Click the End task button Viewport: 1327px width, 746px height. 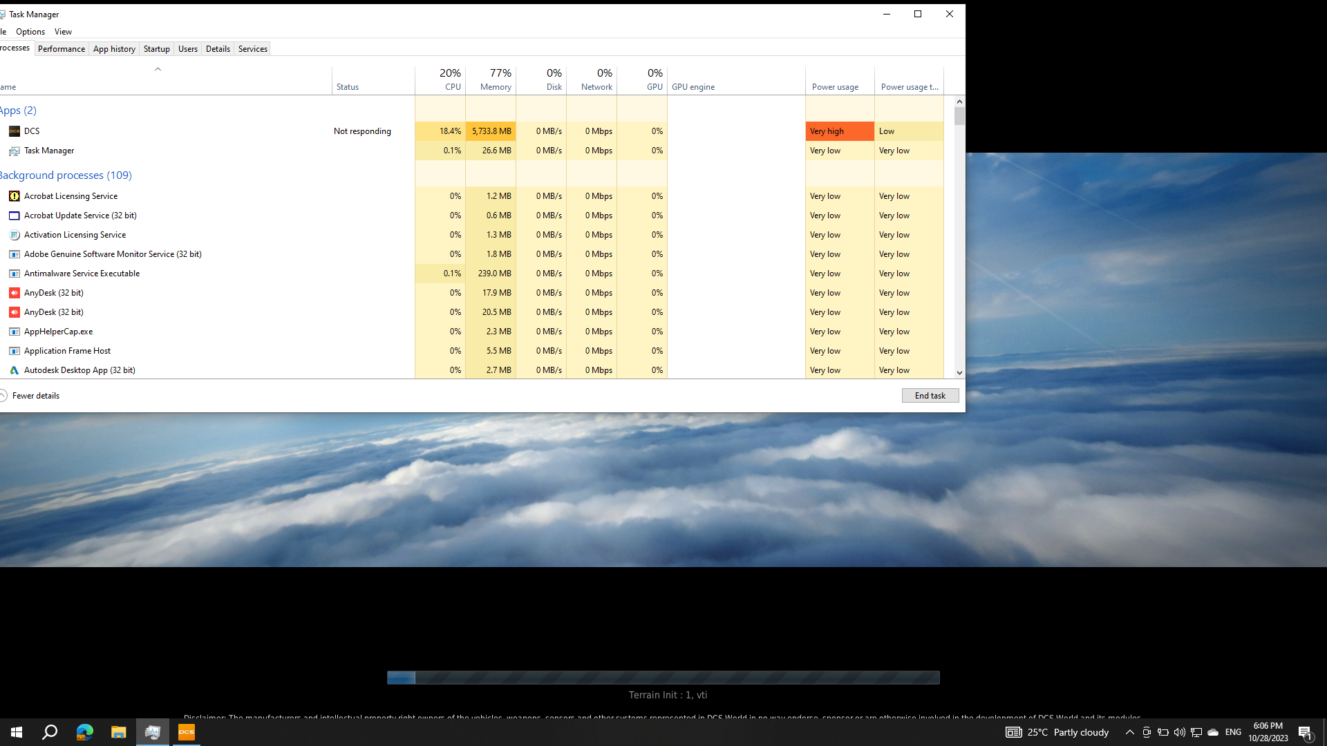coord(930,396)
